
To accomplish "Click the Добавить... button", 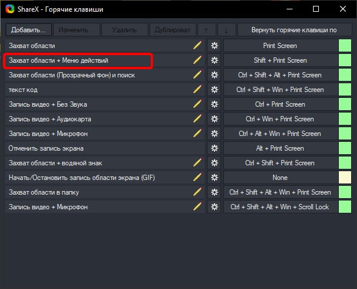I will (x=29, y=30).
